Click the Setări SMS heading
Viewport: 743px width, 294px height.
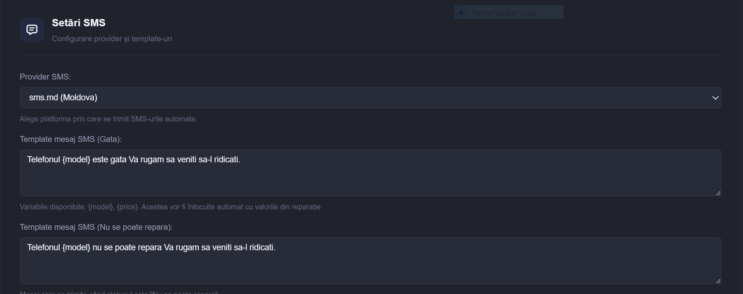tap(79, 23)
